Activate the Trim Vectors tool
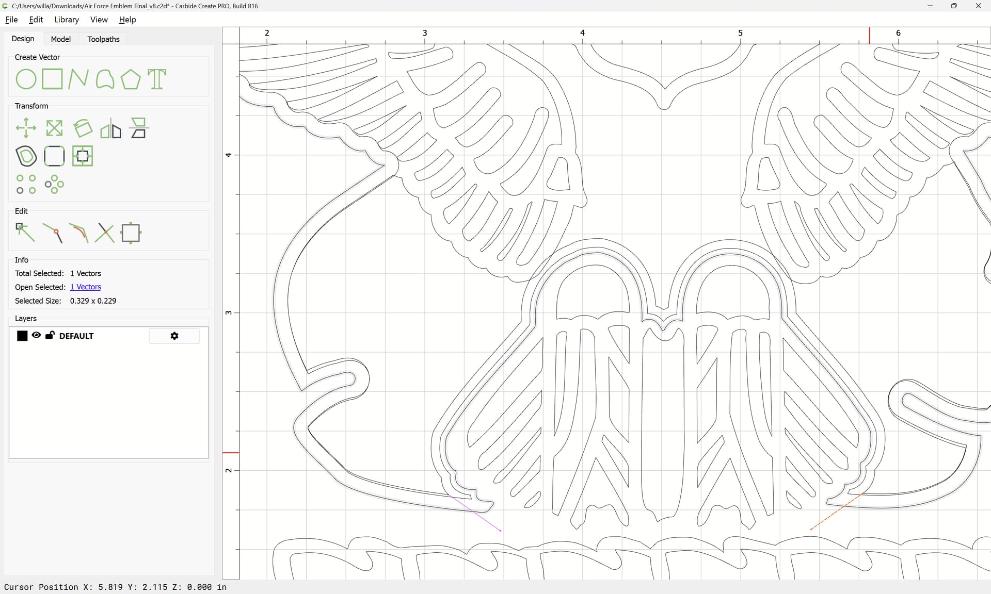Image resolution: width=991 pixels, height=594 pixels. [x=105, y=233]
